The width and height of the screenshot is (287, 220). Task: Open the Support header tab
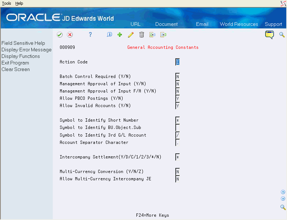coord(273,24)
